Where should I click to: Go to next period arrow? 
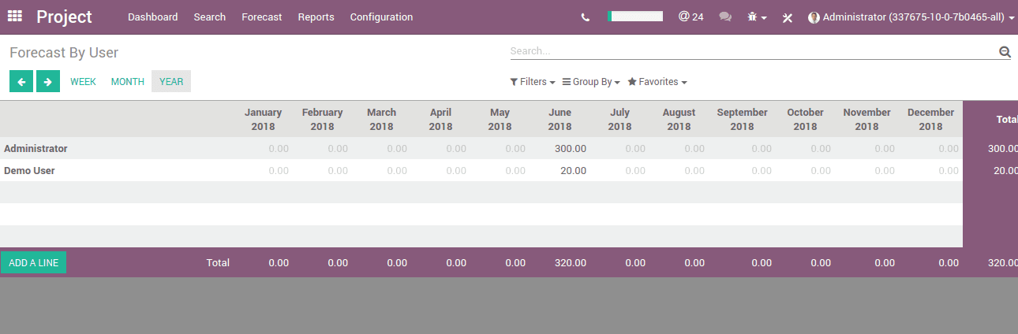coord(48,81)
